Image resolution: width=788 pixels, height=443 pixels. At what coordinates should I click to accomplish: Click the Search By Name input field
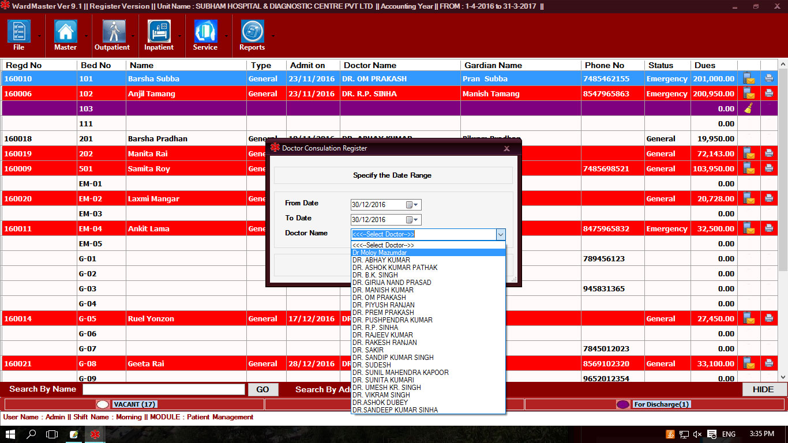pyautogui.click(x=164, y=389)
